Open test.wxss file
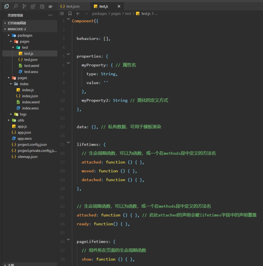The height and width of the screenshot is (266, 263). point(30,72)
